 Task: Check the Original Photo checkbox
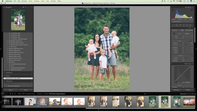(x=172, y=22)
